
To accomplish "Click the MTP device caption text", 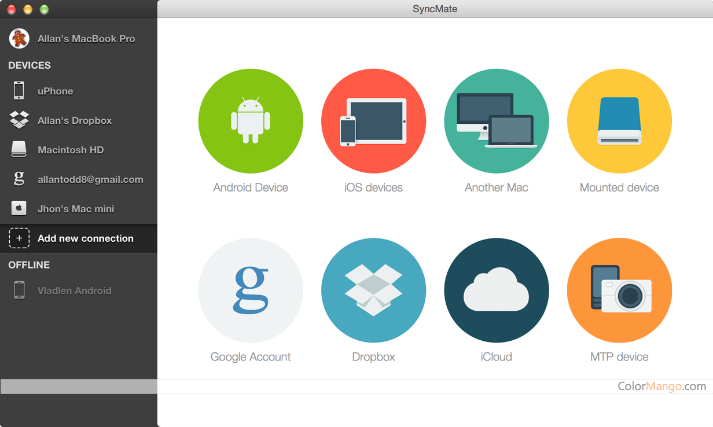I will [x=619, y=357].
